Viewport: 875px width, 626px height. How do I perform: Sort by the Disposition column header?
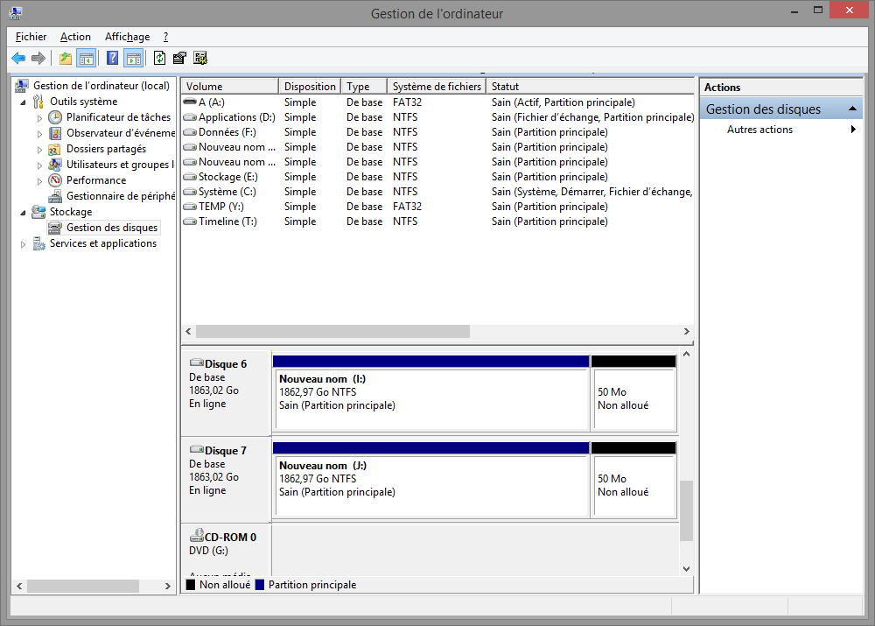(x=310, y=87)
